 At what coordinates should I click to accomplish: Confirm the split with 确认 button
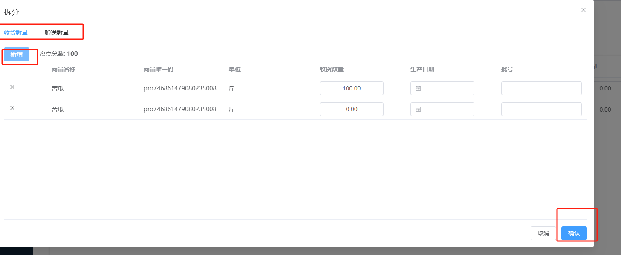574,233
